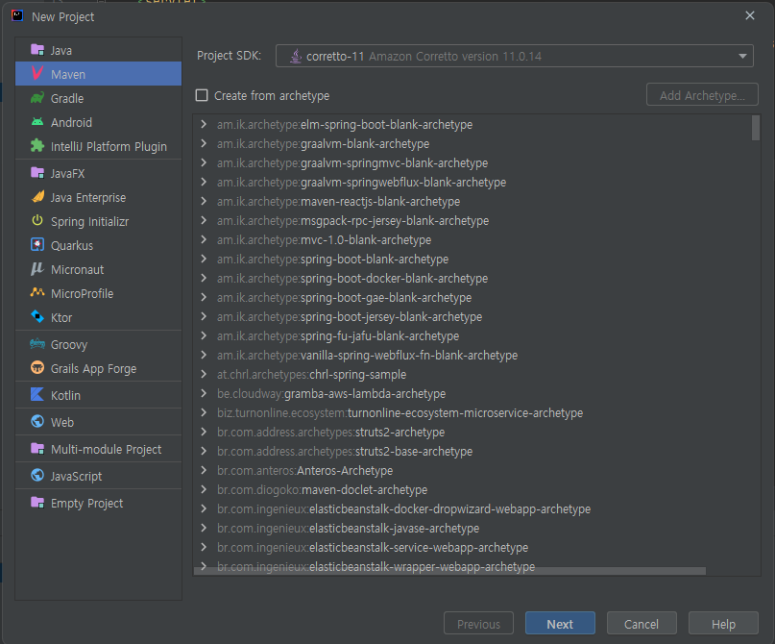Viewport: 775px width, 644px height.
Task: Select the JavaScript globe icon
Action: tap(37, 475)
